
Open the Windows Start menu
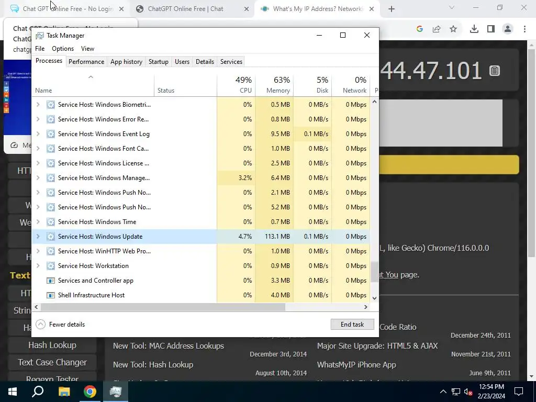13,392
